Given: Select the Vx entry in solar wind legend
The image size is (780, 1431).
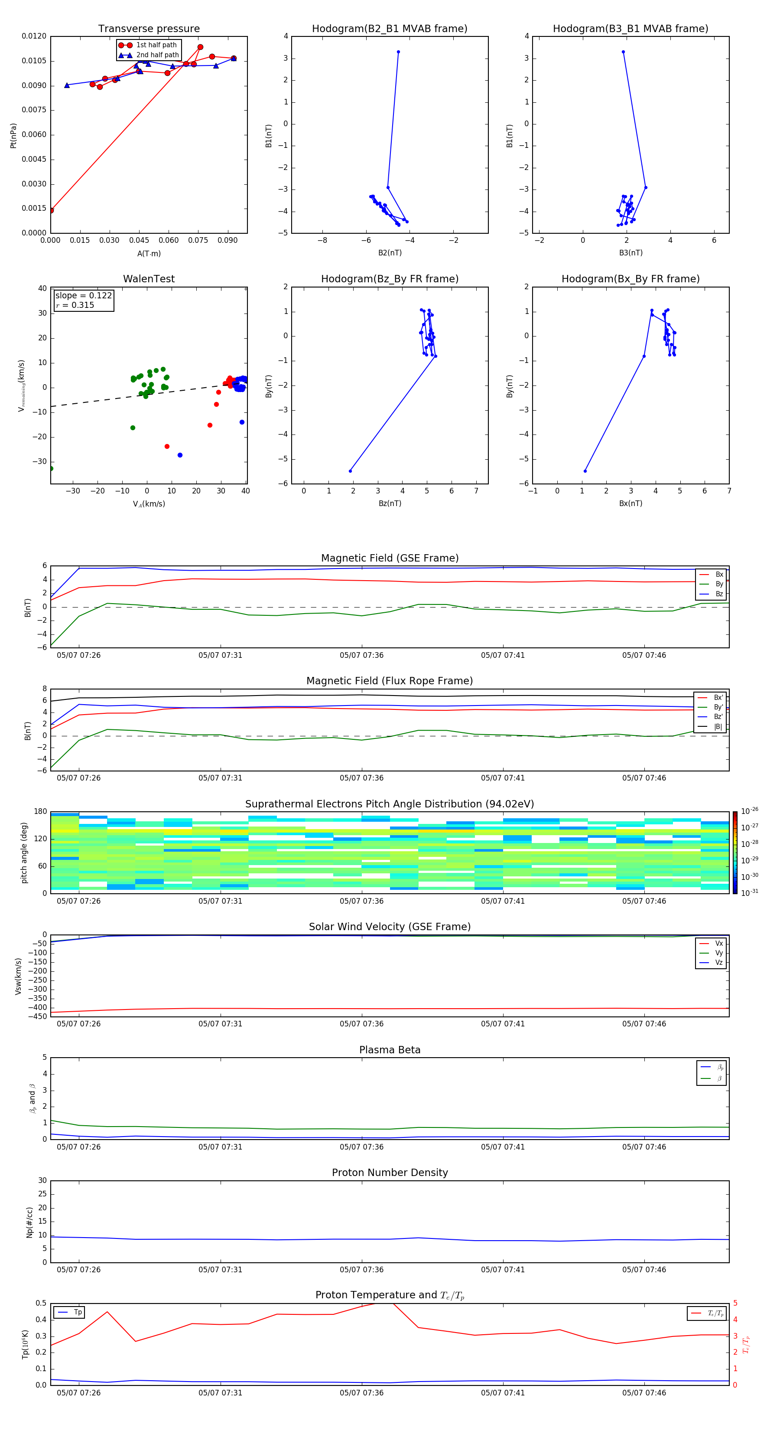Looking at the screenshot, I should tap(711, 943).
